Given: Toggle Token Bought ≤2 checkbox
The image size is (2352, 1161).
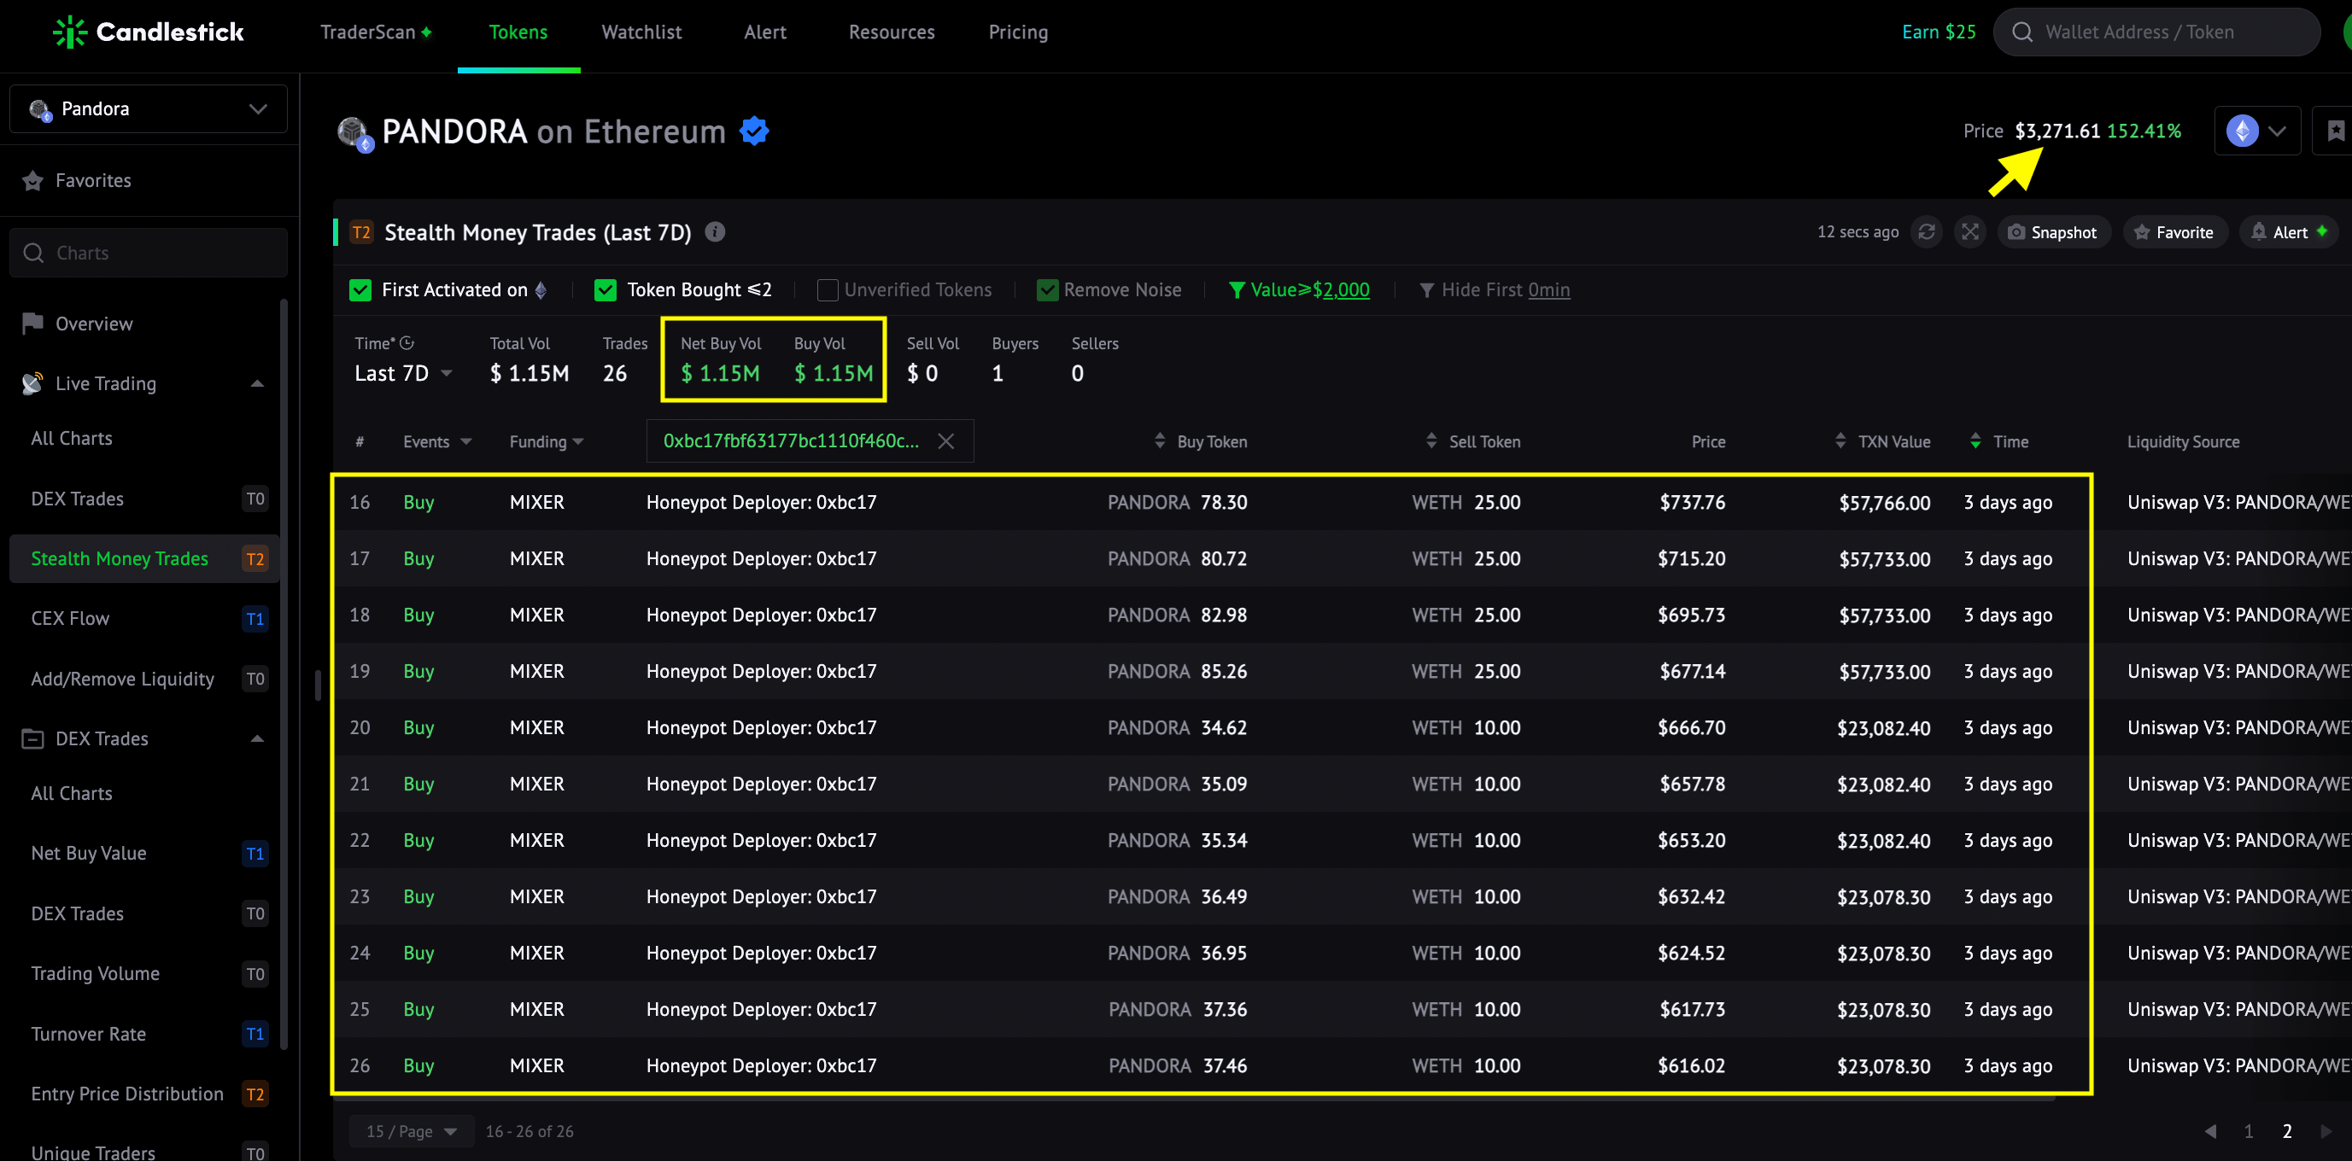Looking at the screenshot, I should point(606,289).
